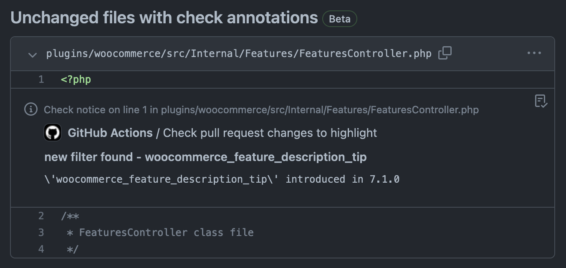The image size is (566, 268).
Task: Select the woocommerce_feature_description_tip filter name
Action: coord(255,157)
